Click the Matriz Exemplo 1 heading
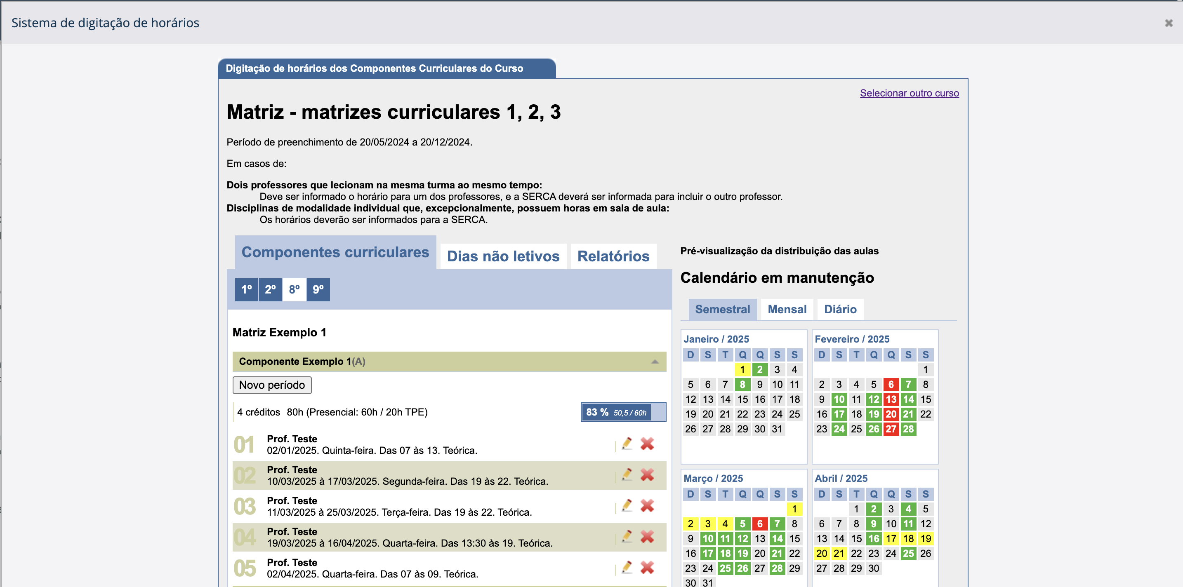 click(279, 332)
